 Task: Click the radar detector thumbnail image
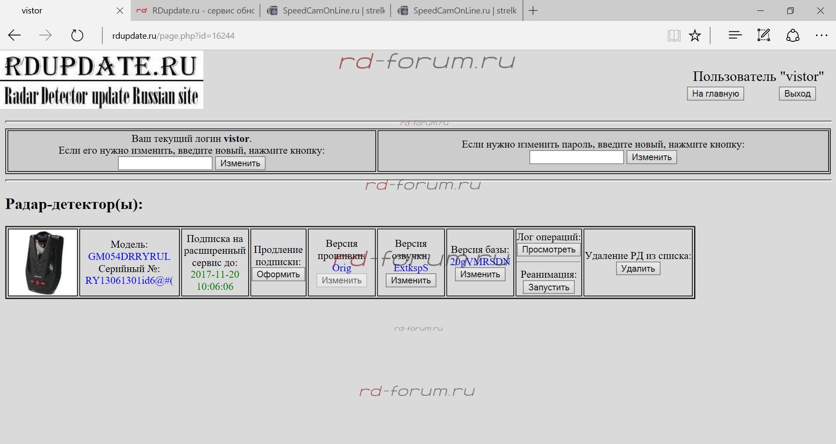43,262
